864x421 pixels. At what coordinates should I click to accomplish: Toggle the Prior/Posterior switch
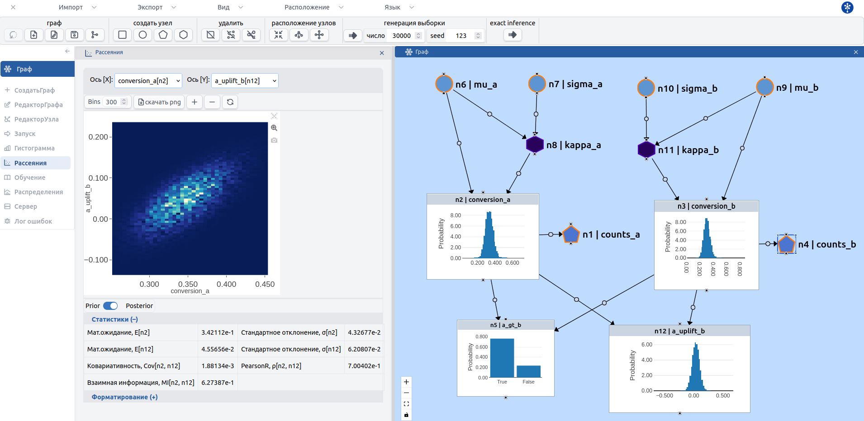tap(110, 306)
